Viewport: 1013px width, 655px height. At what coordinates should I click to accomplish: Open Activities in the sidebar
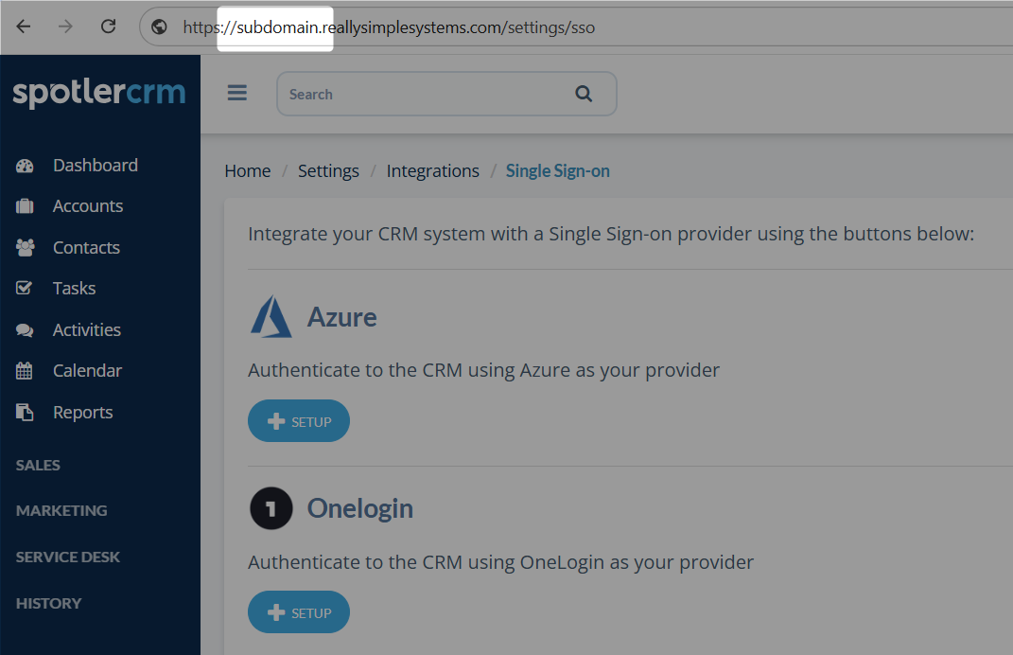click(87, 329)
